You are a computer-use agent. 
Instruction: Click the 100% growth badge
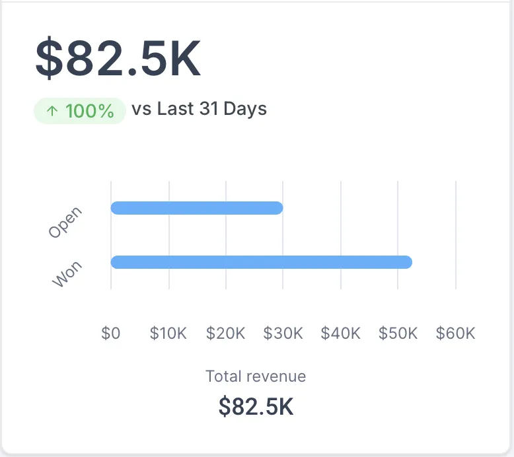pos(79,111)
